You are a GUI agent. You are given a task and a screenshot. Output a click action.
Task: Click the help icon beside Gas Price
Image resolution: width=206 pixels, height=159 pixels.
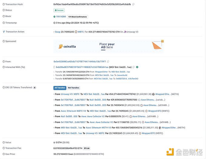(x=4, y=154)
